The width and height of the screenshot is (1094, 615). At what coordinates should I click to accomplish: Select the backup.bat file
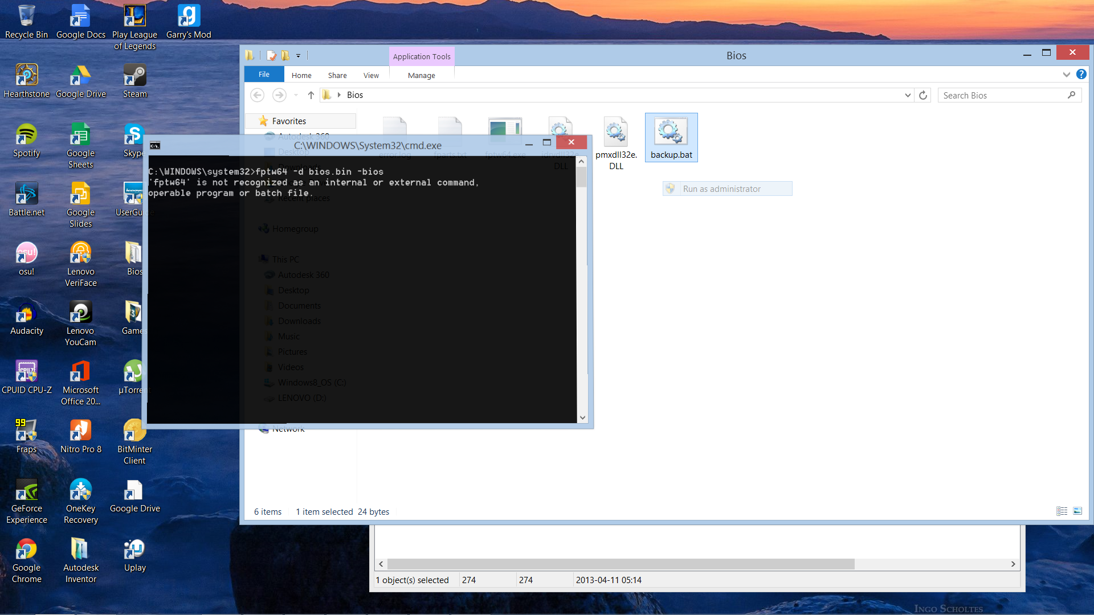pos(671,138)
